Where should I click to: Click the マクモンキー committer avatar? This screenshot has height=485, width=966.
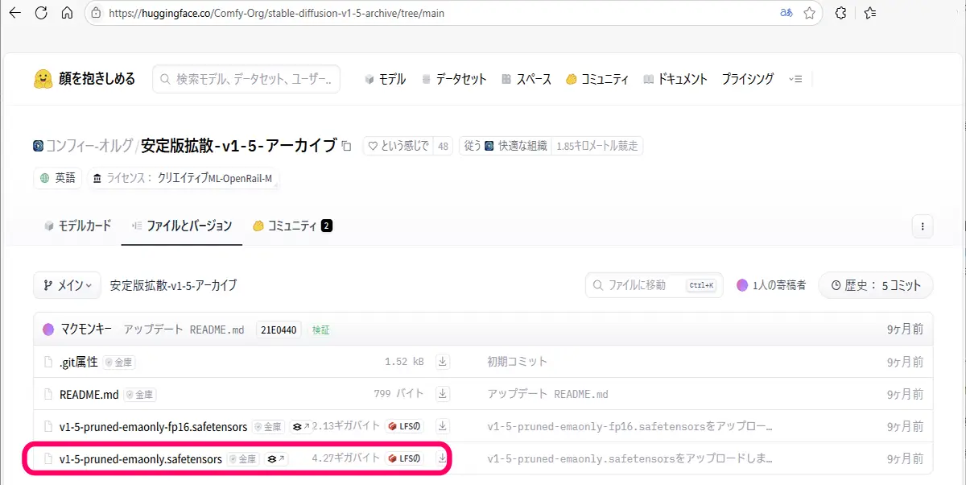click(x=48, y=329)
